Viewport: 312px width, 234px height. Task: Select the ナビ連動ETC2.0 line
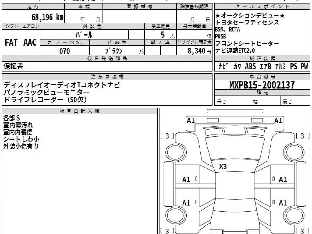pyautogui.click(x=235, y=50)
